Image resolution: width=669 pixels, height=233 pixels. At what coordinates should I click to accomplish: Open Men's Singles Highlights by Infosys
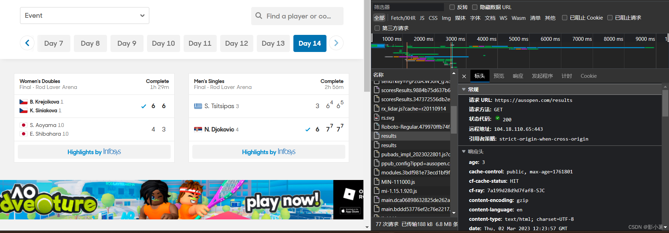(x=269, y=152)
